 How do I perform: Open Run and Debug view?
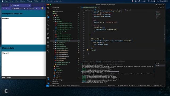click(48, 21)
